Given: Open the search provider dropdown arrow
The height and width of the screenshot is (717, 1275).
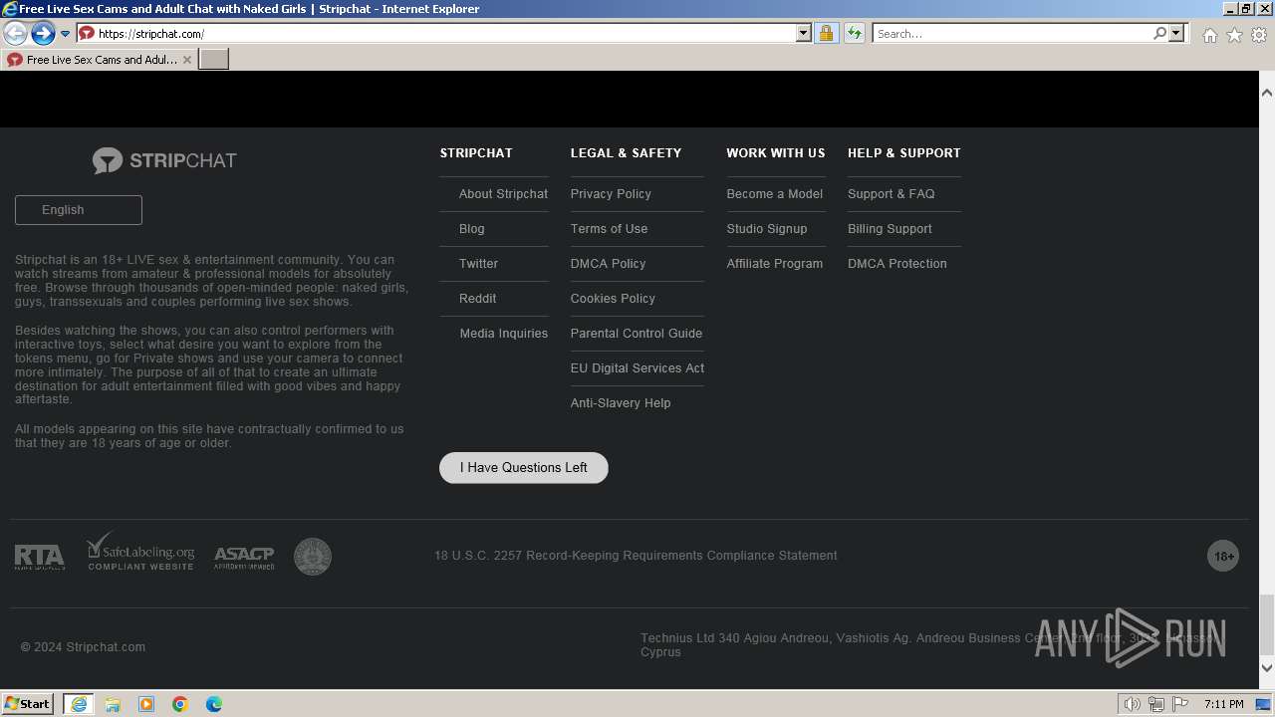Looking at the screenshot, I should (1176, 33).
